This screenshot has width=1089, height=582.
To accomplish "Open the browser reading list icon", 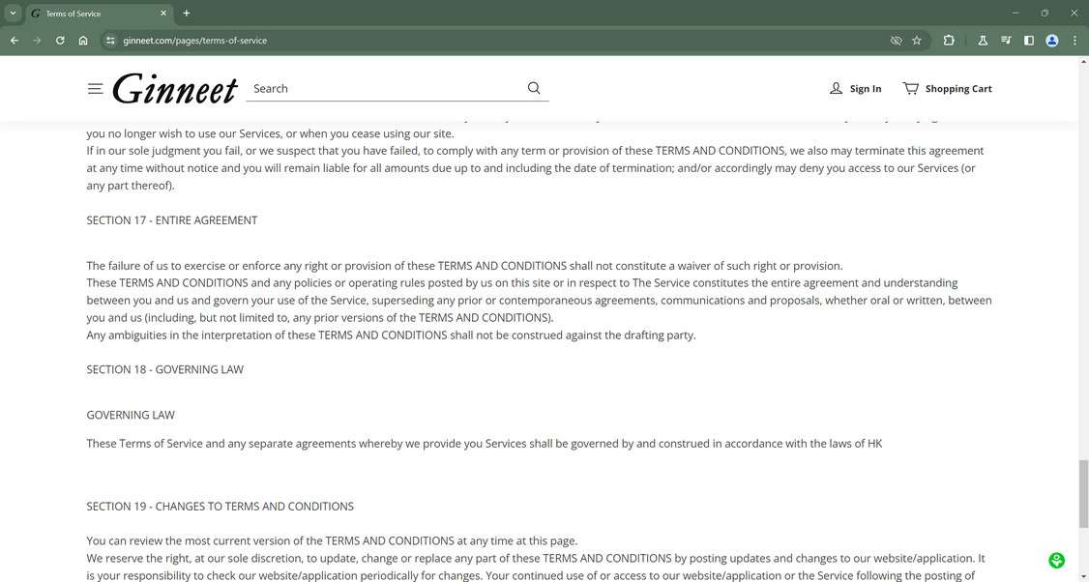I will pos(1006,41).
